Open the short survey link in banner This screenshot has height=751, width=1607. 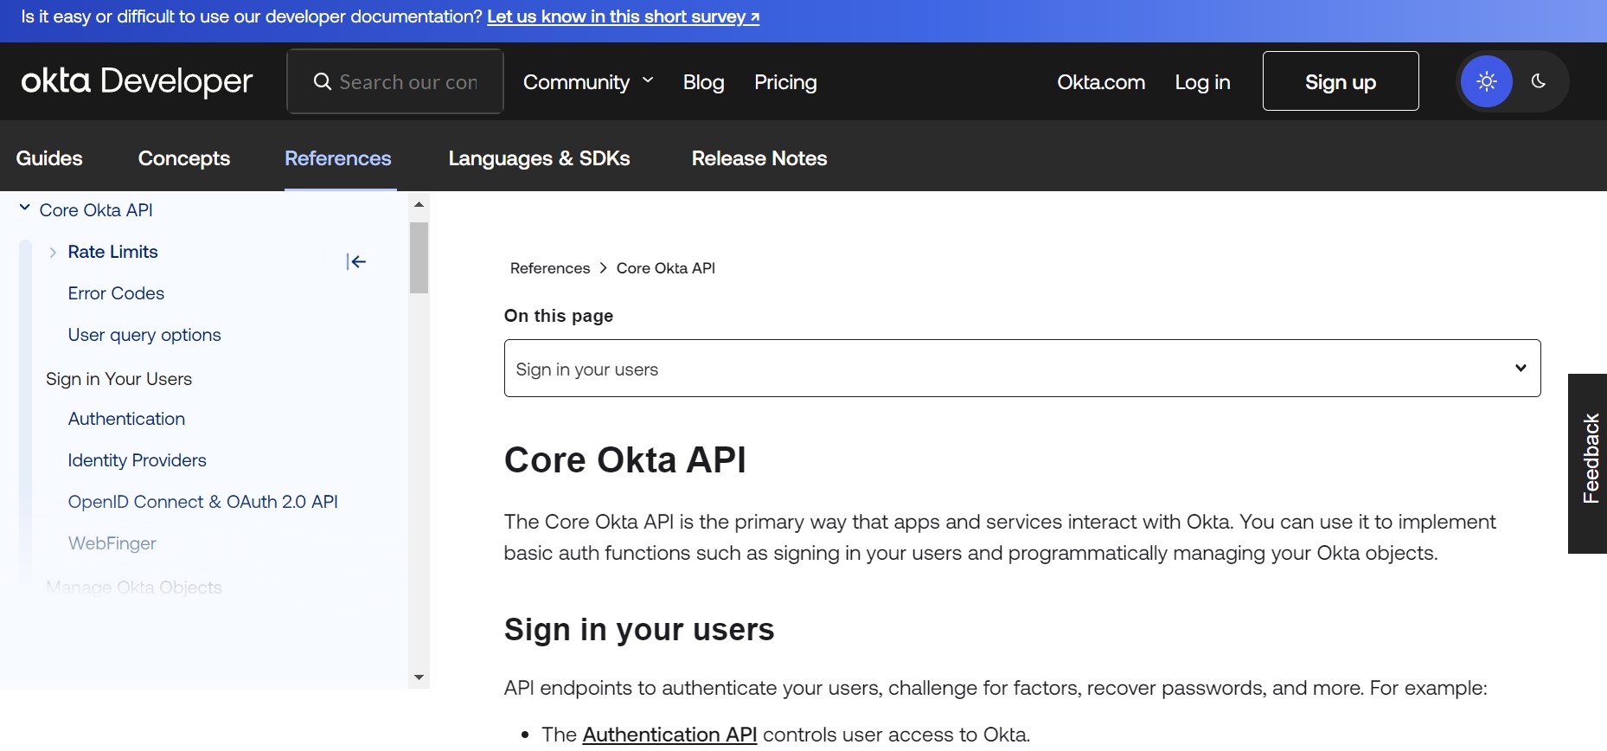624,16
